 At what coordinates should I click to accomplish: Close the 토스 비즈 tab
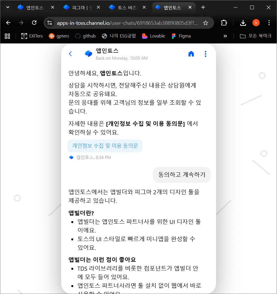point(144,7)
